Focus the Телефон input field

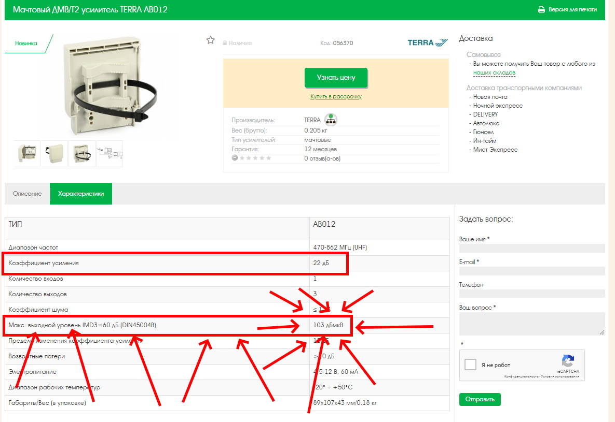click(532, 294)
